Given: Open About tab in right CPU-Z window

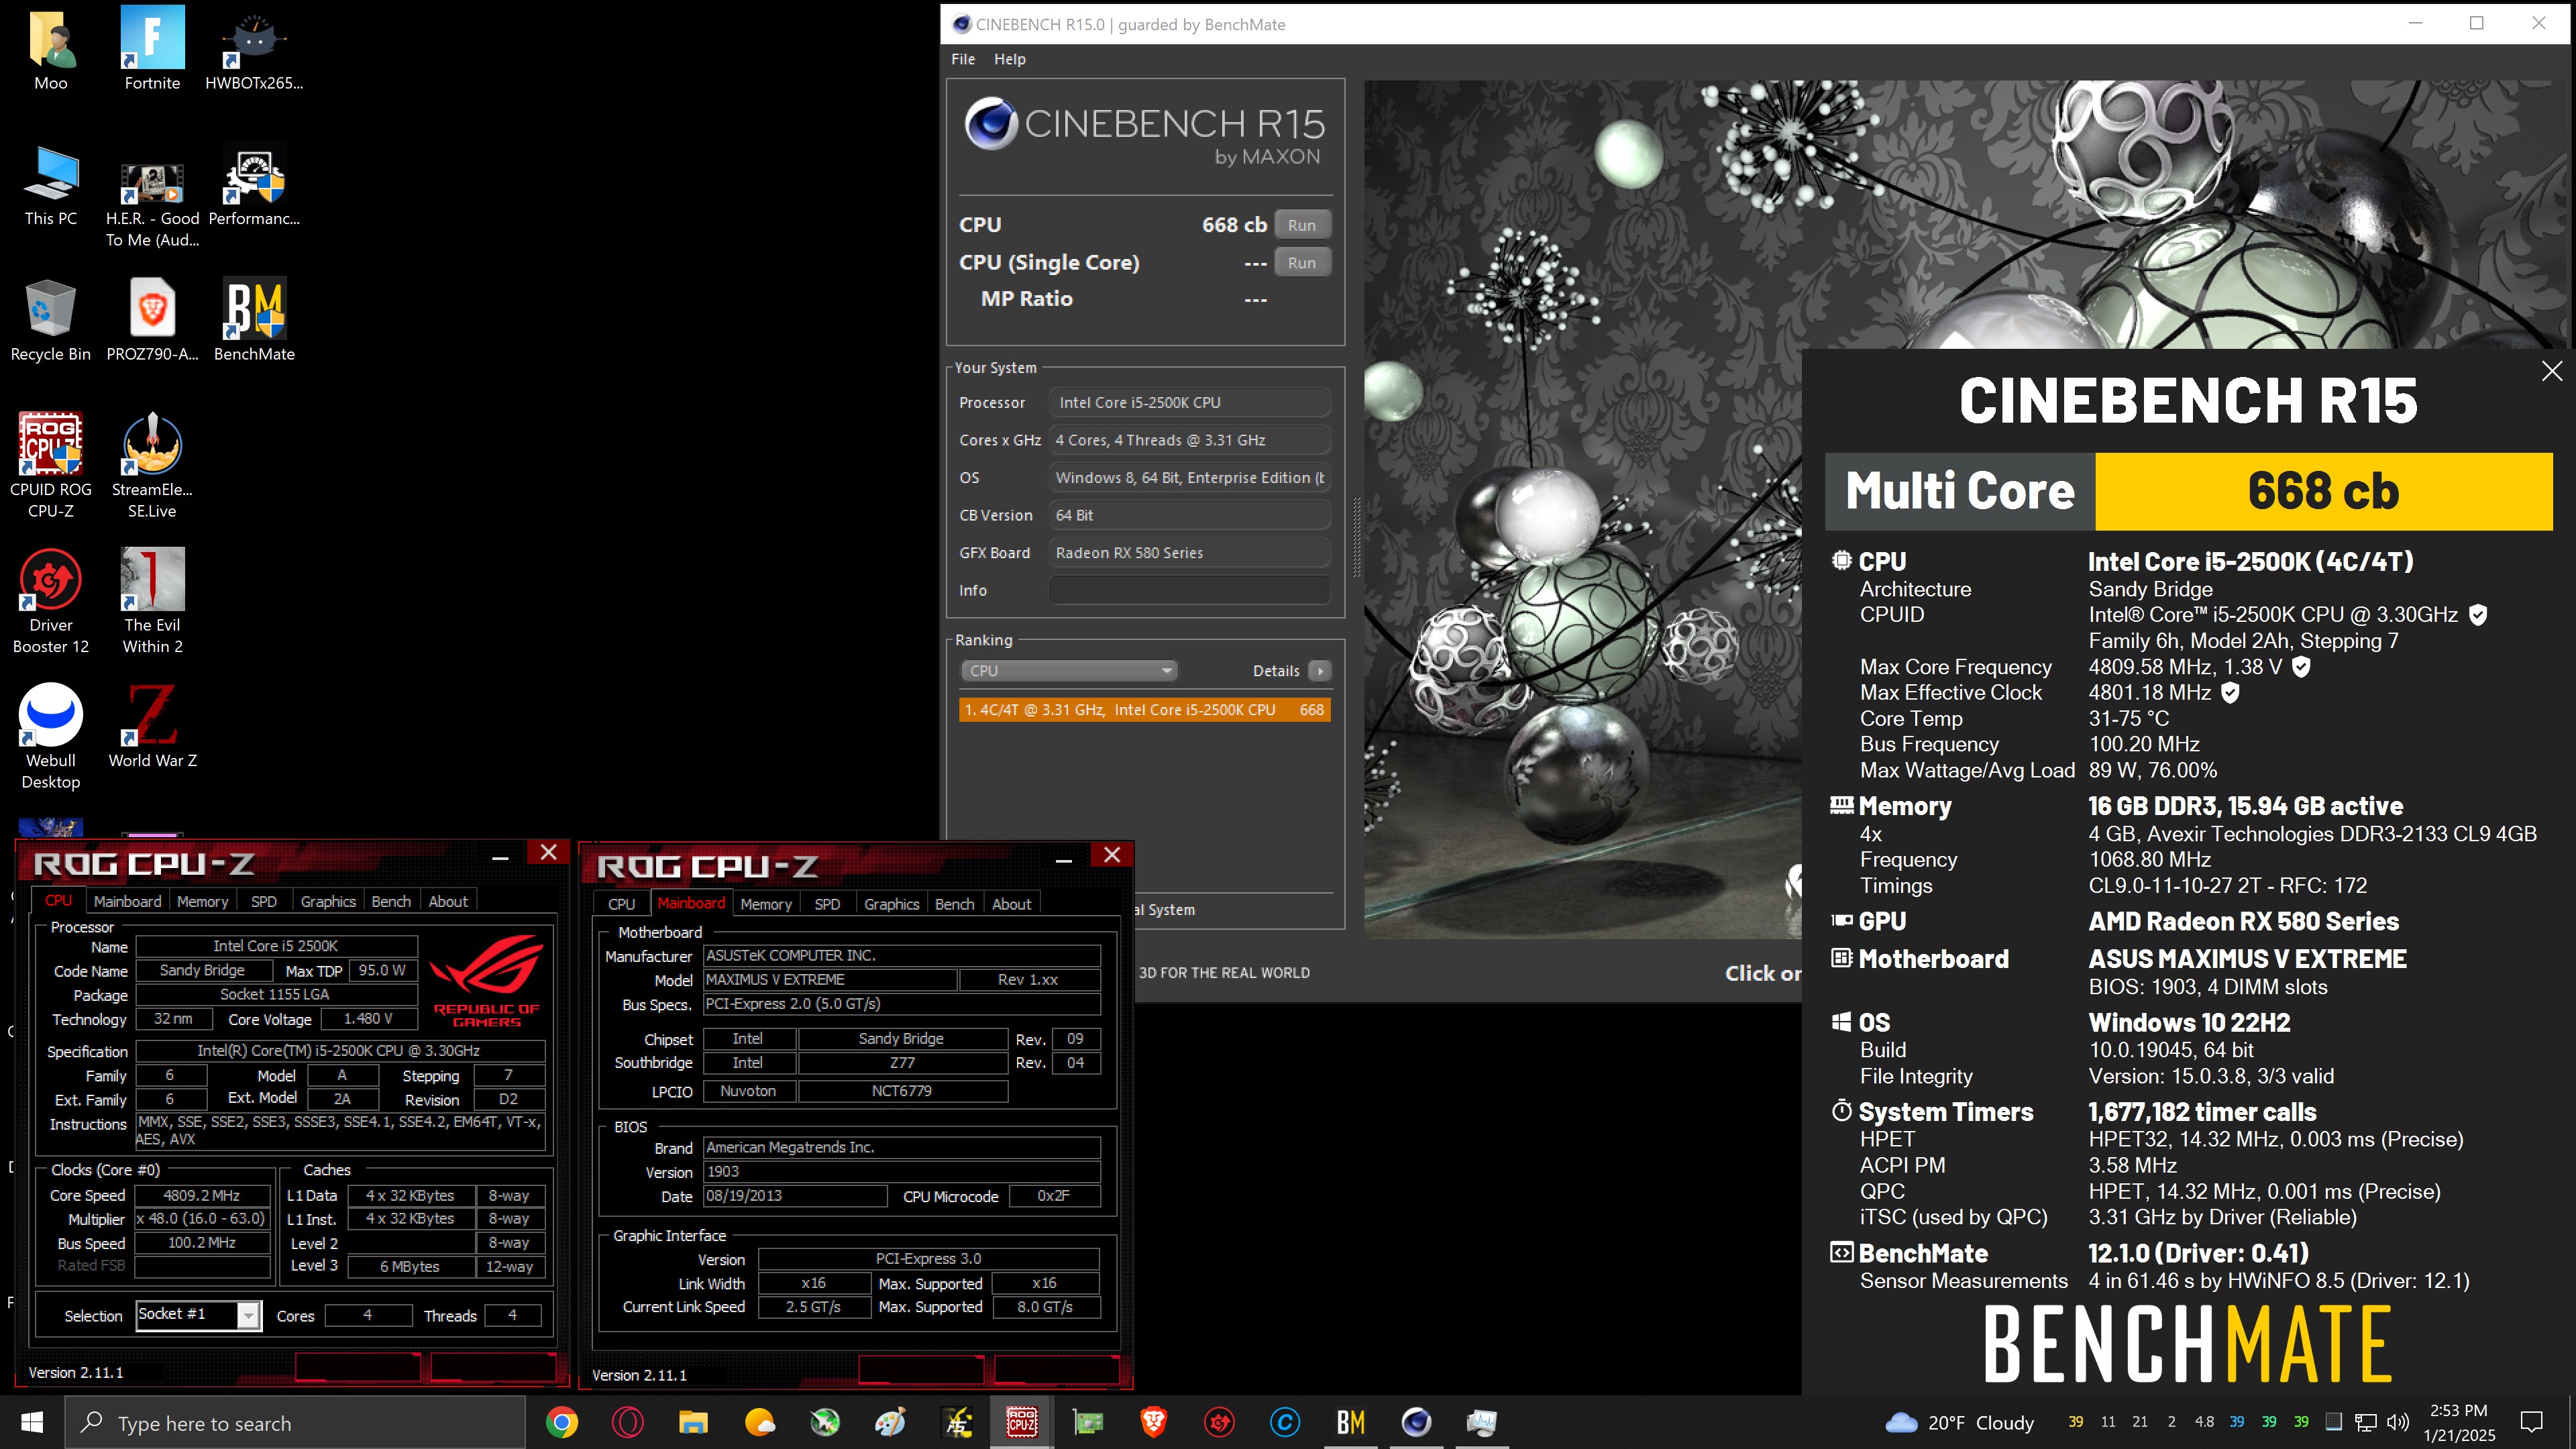Looking at the screenshot, I should (x=1011, y=904).
